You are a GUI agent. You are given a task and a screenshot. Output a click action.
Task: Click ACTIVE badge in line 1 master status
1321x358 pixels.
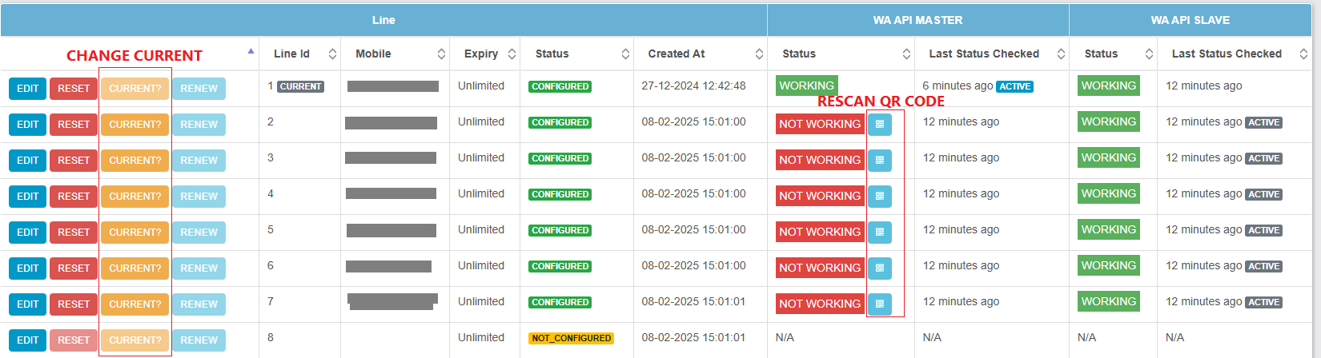click(x=1014, y=86)
